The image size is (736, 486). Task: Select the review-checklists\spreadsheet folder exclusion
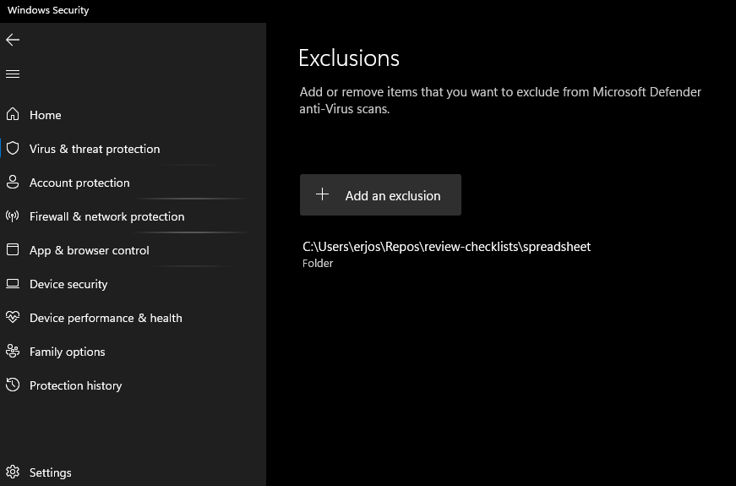pyautogui.click(x=446, y=247)
